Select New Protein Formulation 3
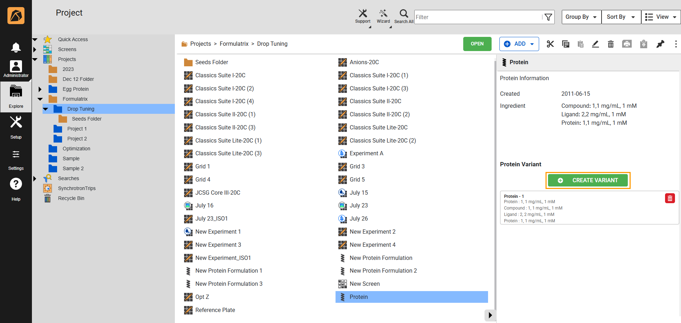The height and width of the screenshot is (323, 681). click(229, 284)
